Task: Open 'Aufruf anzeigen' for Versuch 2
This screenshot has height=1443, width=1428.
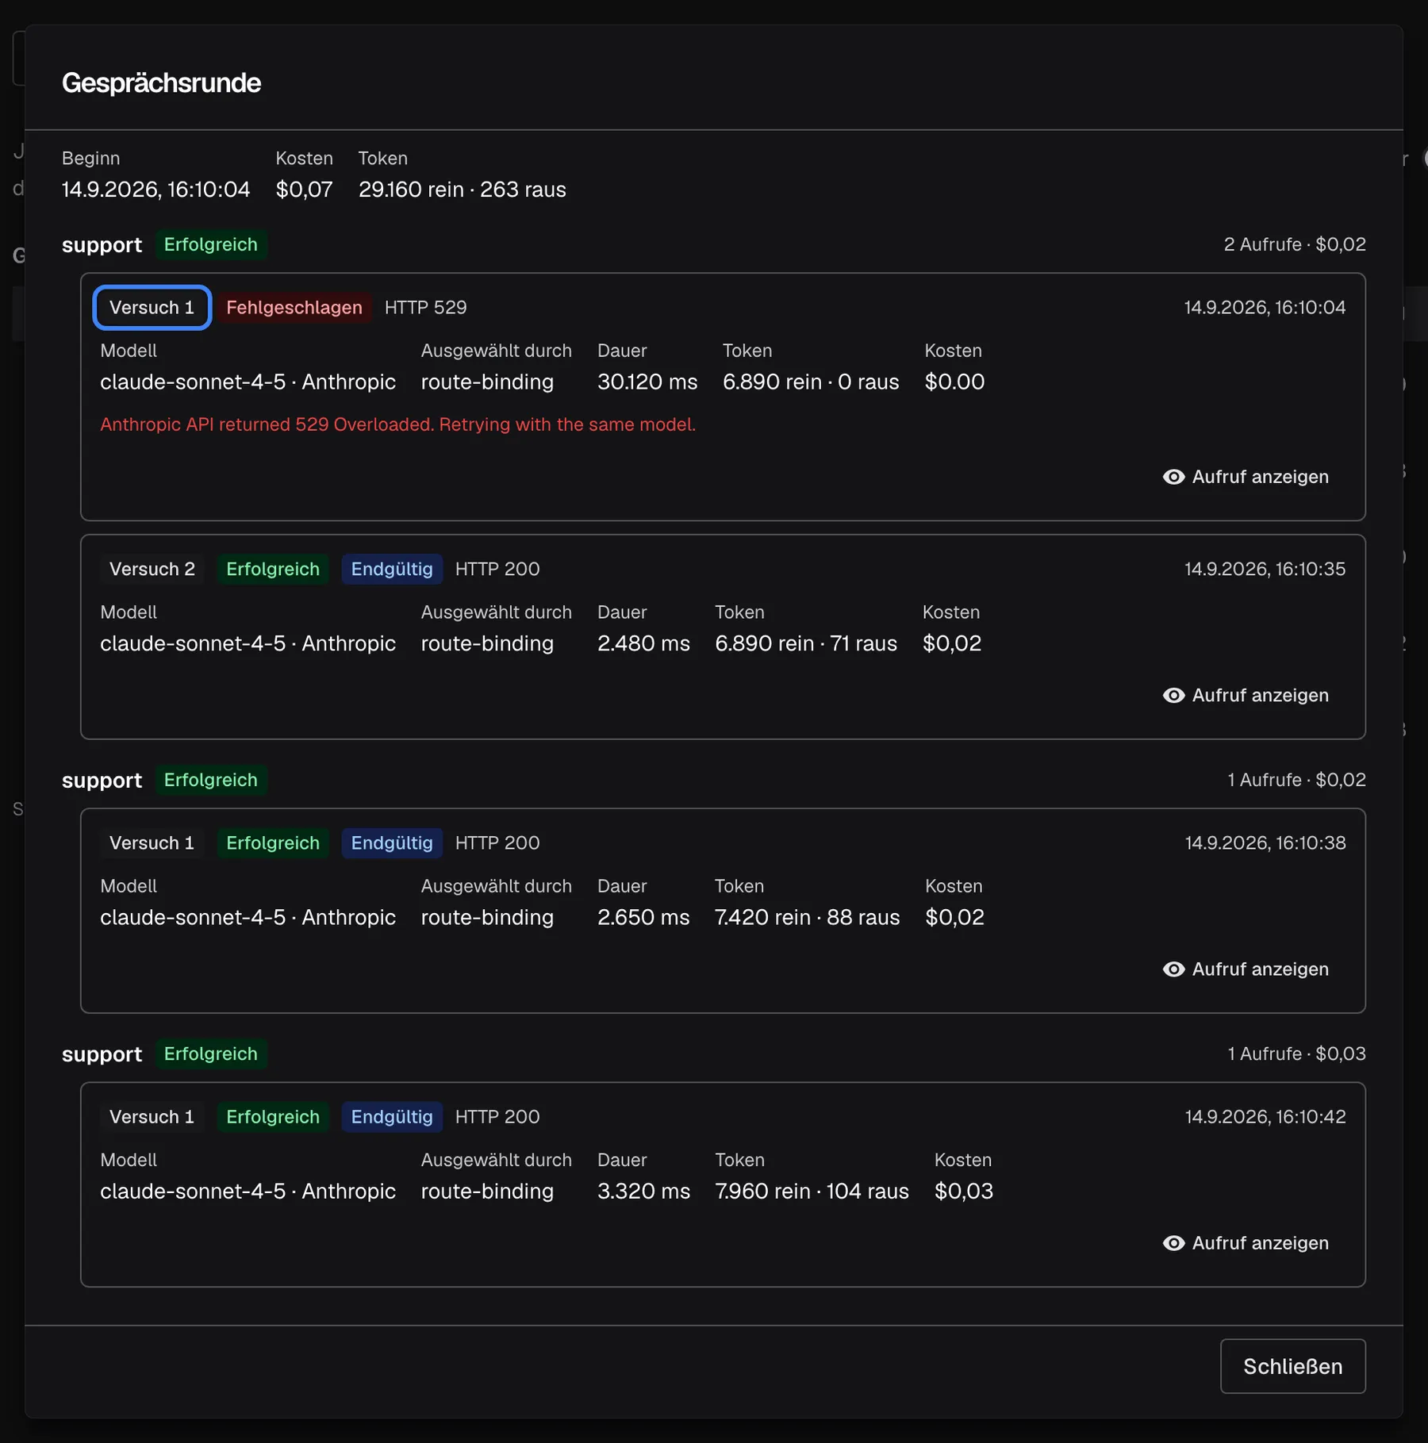Action: [x=1246, y=695]
